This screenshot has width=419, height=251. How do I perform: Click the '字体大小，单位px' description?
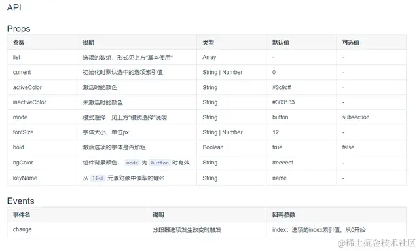pyautogui.click(x=106, y=132)
